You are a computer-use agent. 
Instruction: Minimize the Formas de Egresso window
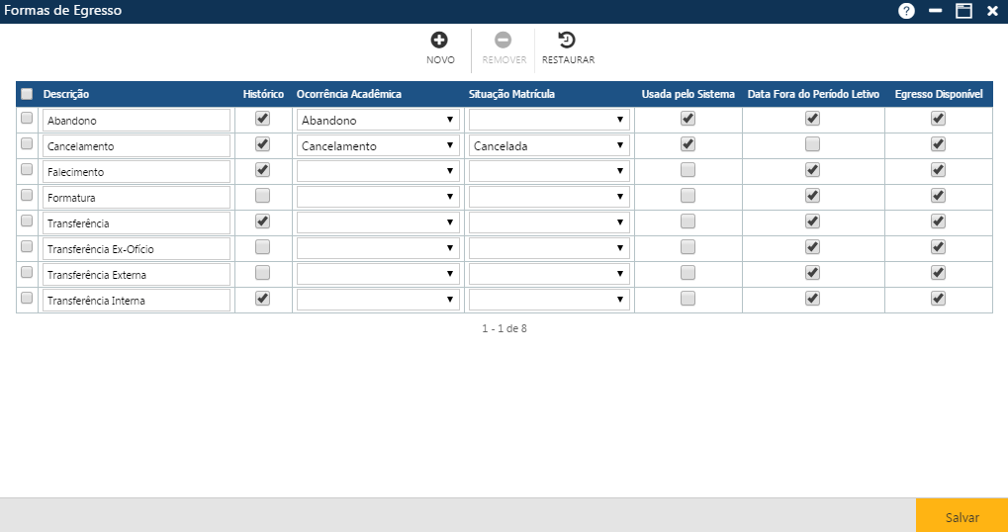(935, 11)
